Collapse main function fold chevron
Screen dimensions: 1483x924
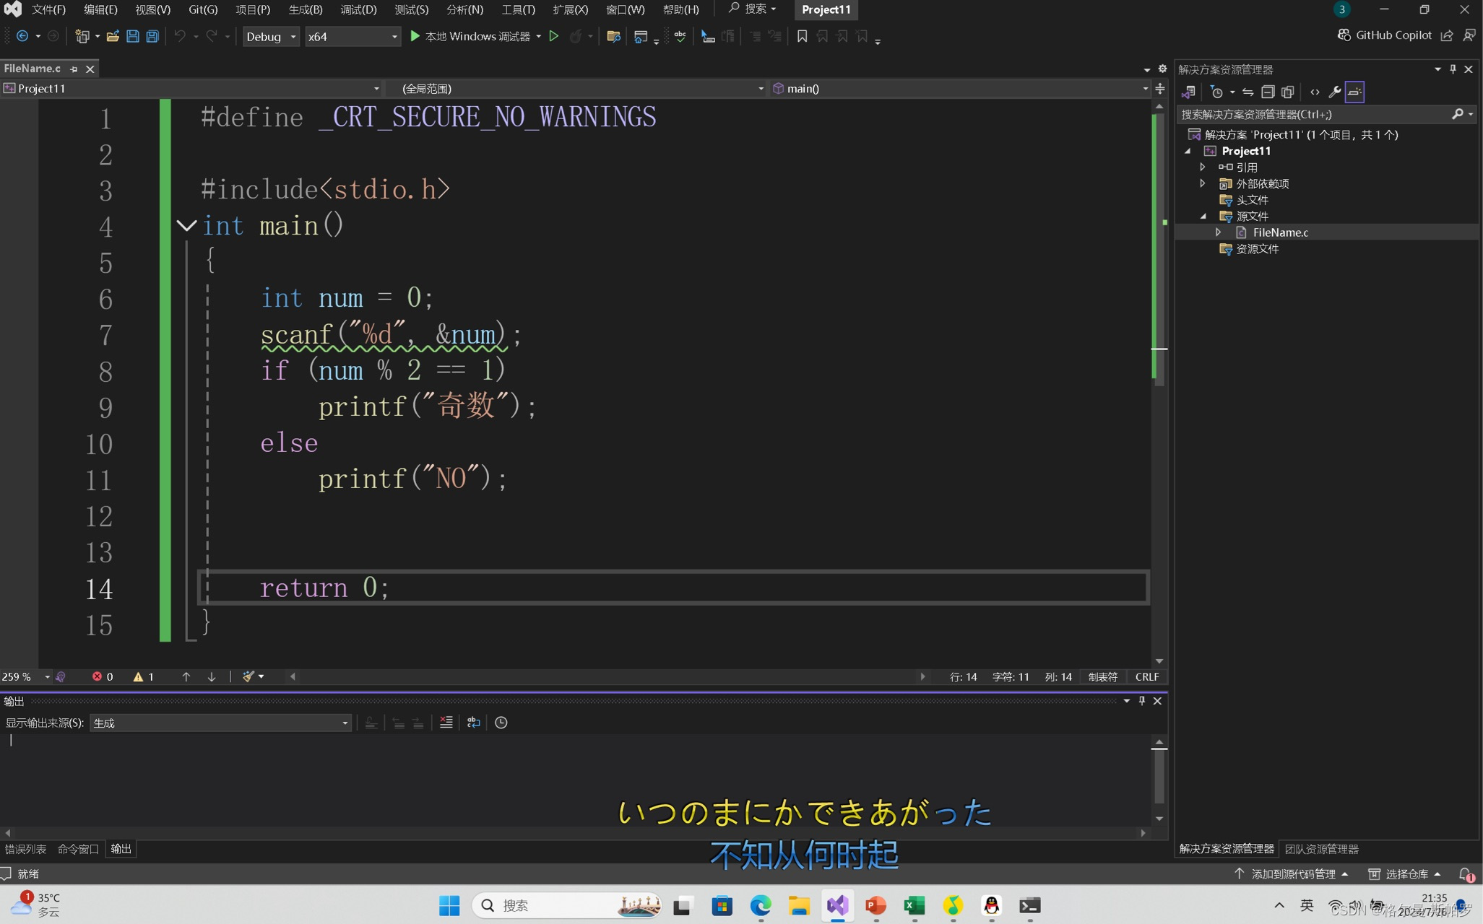(x=186, y=226)
